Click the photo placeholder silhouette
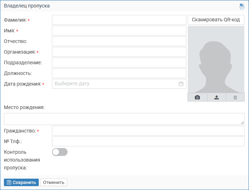This screenshot has width=249, height=190. 216,60
